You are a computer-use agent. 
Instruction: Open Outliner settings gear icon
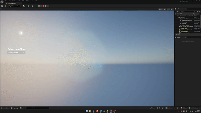[x=199, y=11]
